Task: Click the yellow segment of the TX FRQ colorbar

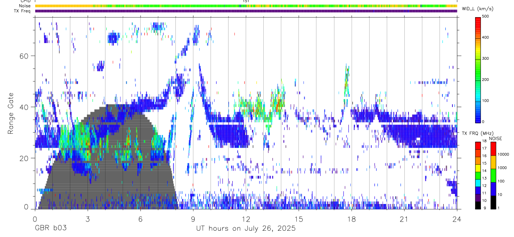Action: pyautogui.click(x=478, y=168)
